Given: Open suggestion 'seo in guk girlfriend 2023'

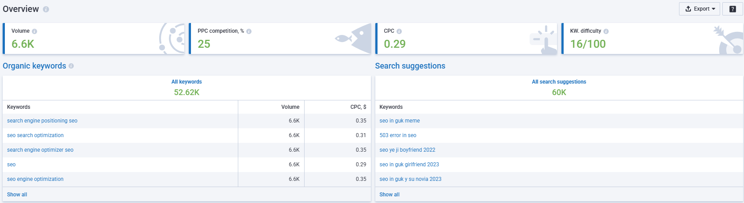Looking at the screenshot, I should pyautogui.click(x=409, y=165).
